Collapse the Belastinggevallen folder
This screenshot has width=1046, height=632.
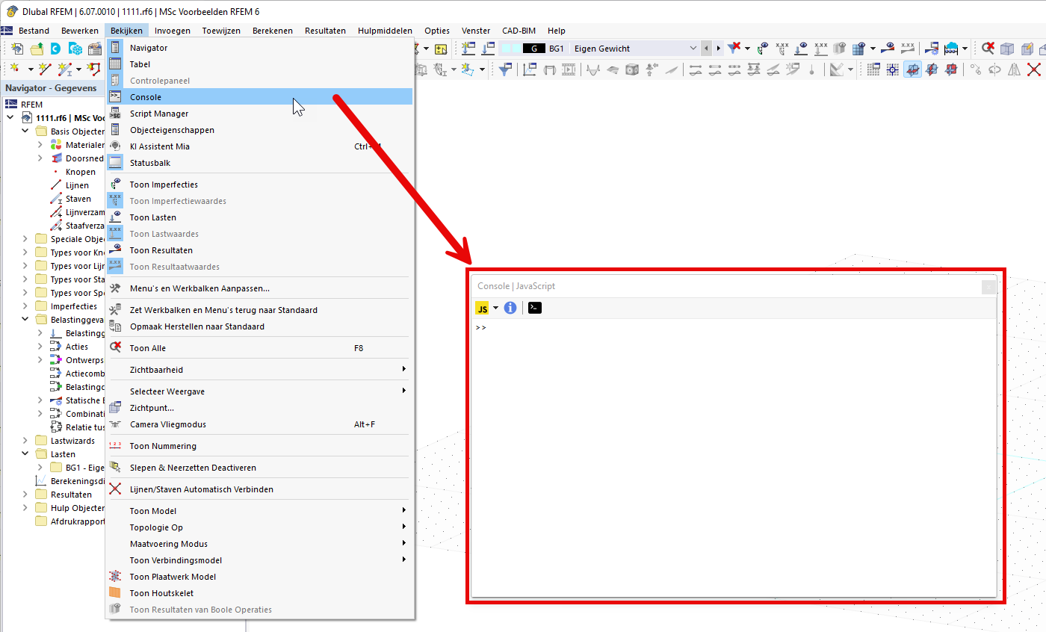[25, 320]
